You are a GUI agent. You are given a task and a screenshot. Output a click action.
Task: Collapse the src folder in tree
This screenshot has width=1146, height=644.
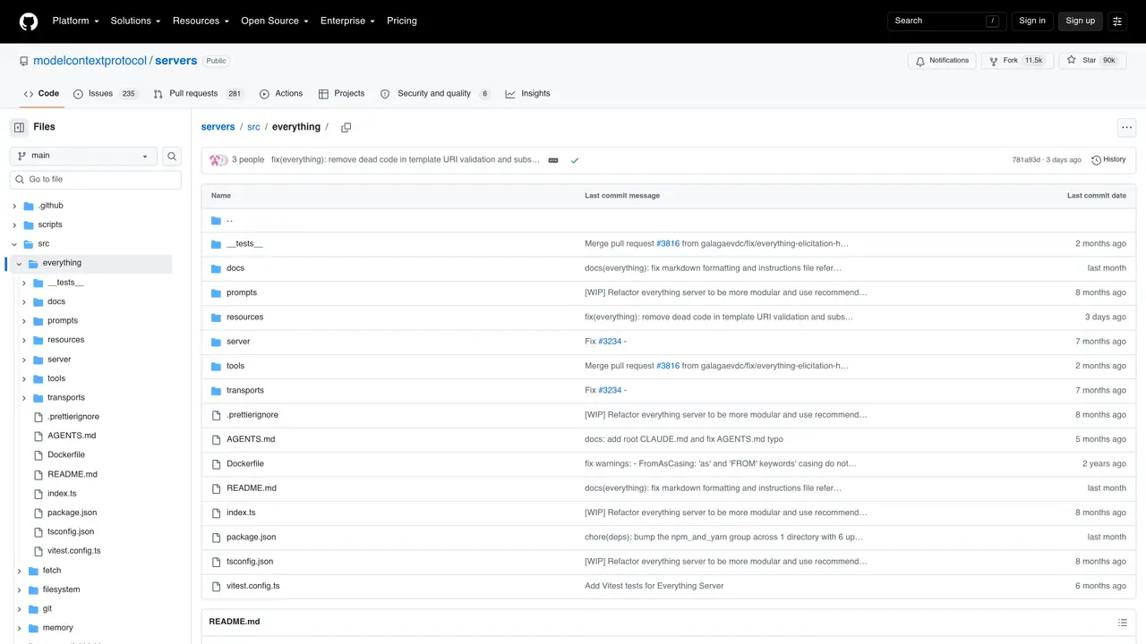(14, 244)
